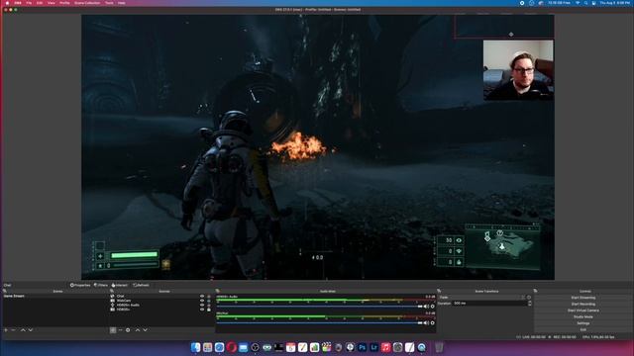Open Launchpad from the dock
Screen dimensions: 634x356
pyautogui.click(x=207, y=347)
